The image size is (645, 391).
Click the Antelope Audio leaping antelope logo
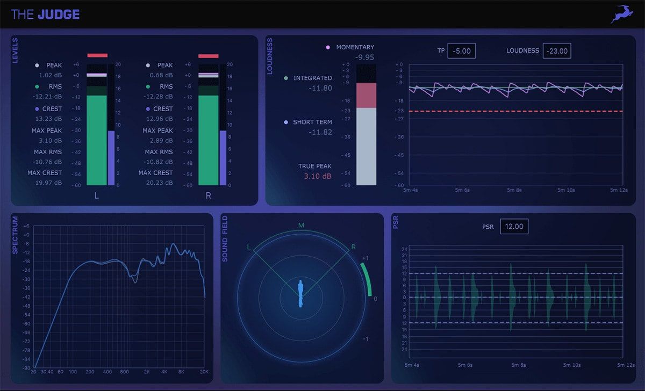coord(621,15)
